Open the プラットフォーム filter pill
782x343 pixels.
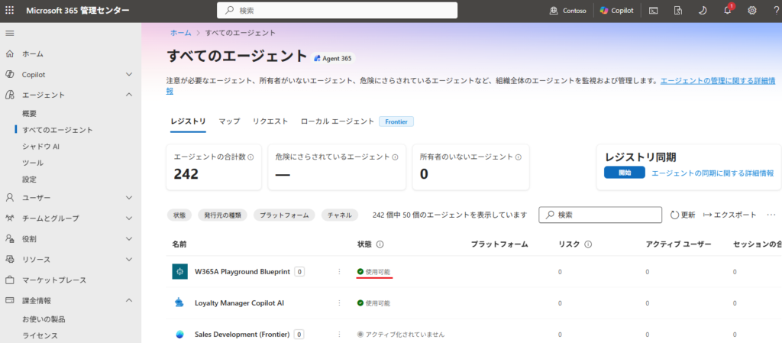[x=284, y=215]
